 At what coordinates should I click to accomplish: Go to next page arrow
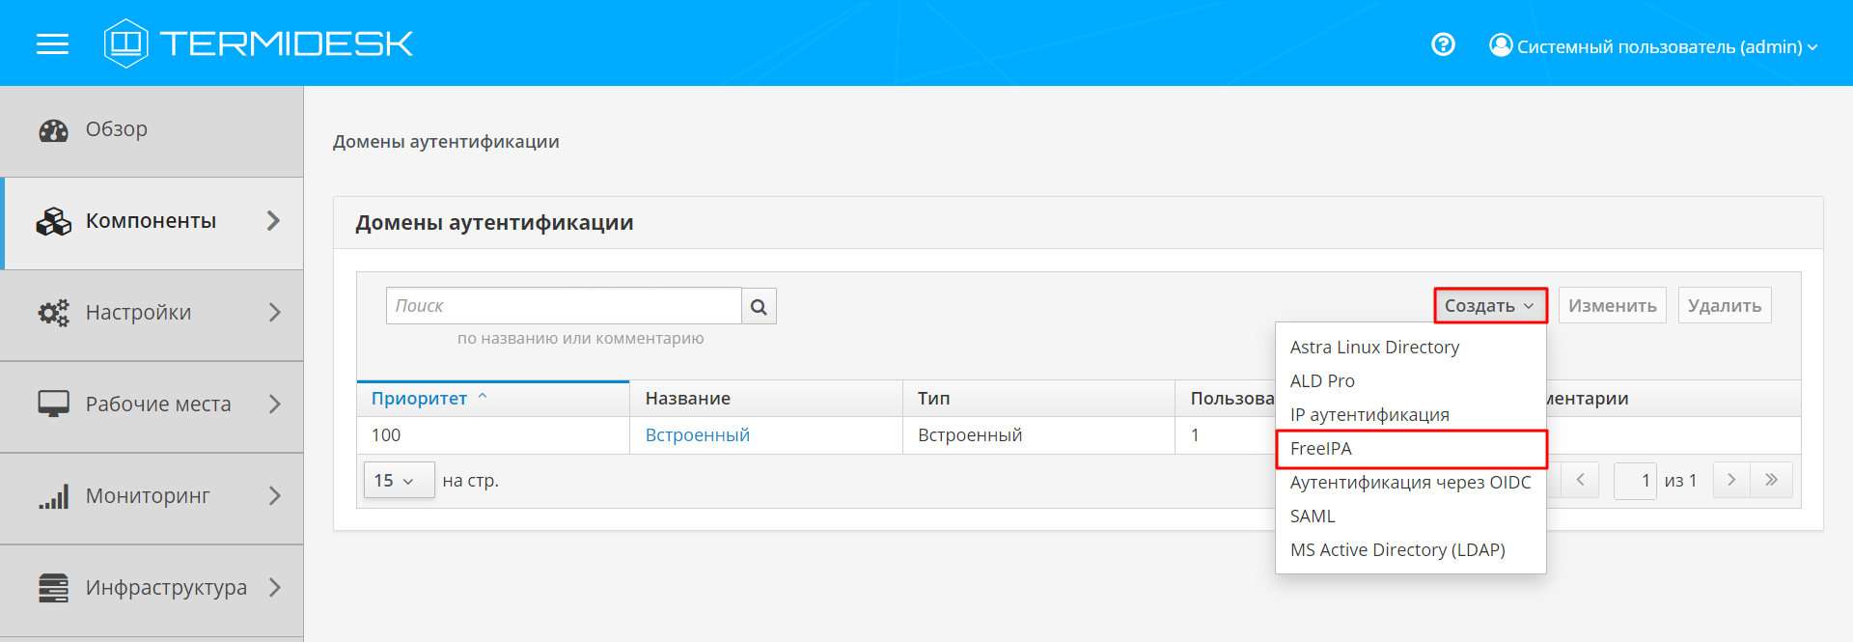[1731, 480]
